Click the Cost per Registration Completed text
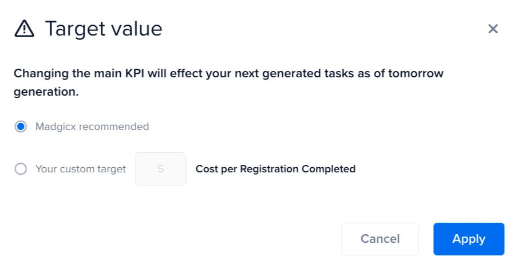Image resolution: width=518 pixels, height=268 pixels. [x=275, y=169]
